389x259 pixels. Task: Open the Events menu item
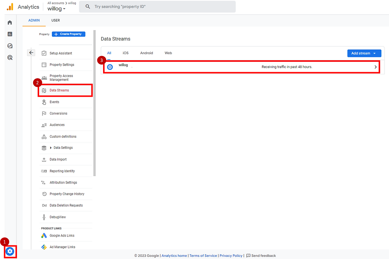pos(54,102)
